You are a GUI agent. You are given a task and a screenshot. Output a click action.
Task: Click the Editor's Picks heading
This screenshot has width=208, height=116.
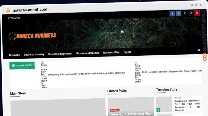[x=117, y=91]
